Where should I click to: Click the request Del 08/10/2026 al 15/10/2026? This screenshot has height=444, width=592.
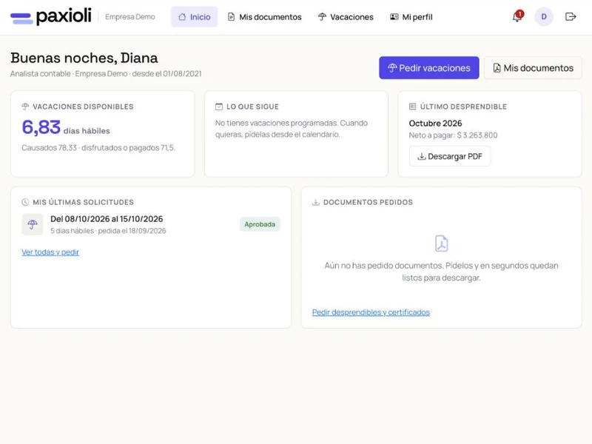[x=107, y=219]
